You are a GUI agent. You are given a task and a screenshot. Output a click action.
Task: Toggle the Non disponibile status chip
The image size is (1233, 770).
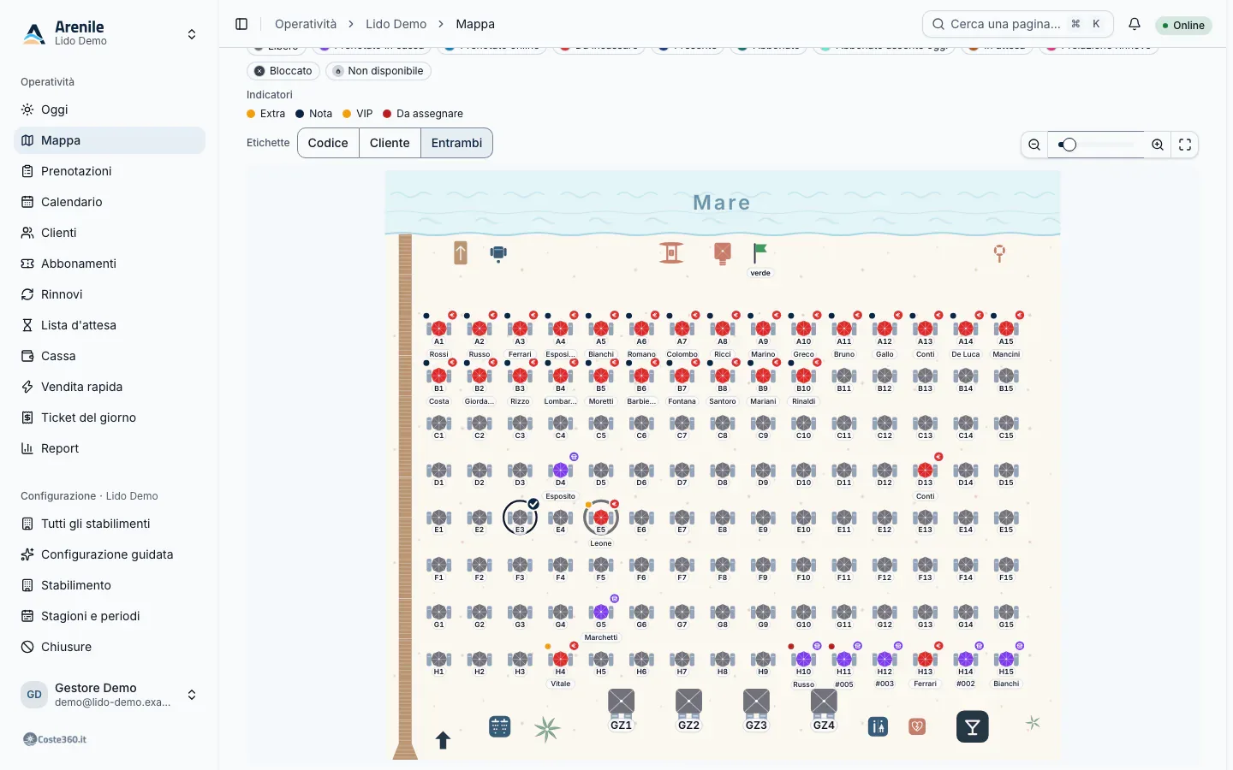[378, 71]
